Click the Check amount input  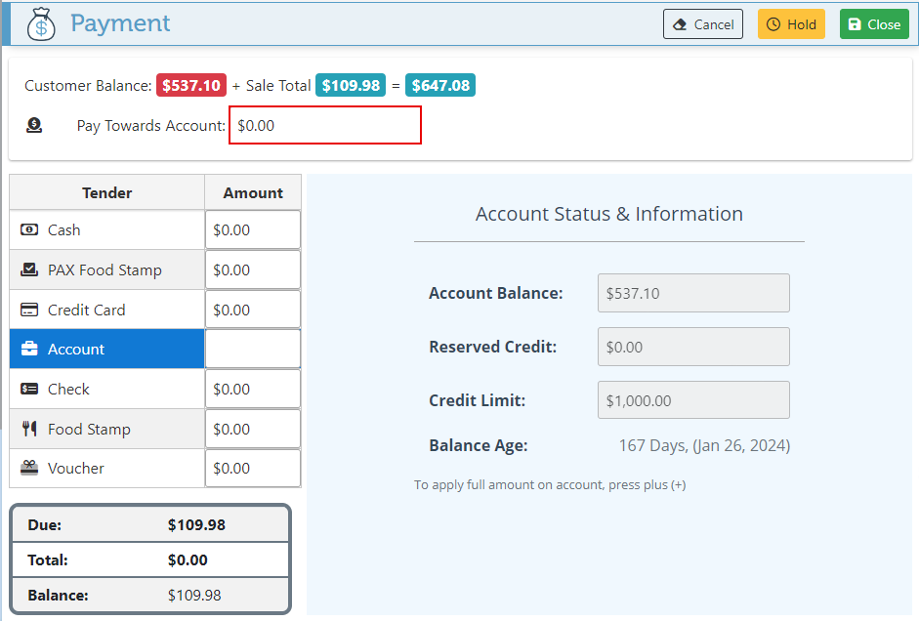[x=253, y=390]
